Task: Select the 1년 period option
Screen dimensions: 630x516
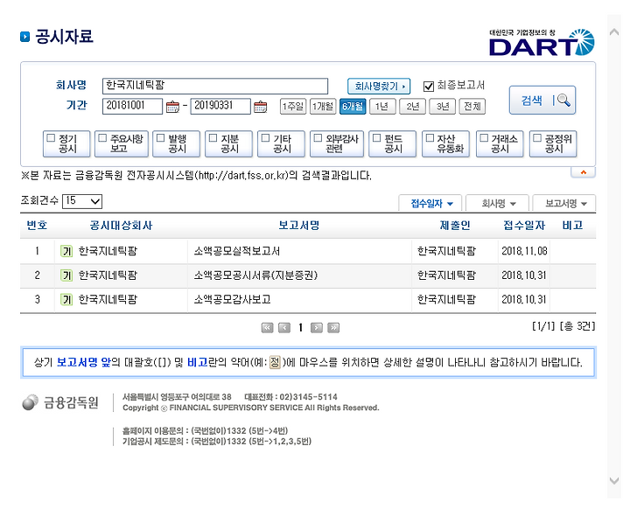Action: (x=382, y=107)
